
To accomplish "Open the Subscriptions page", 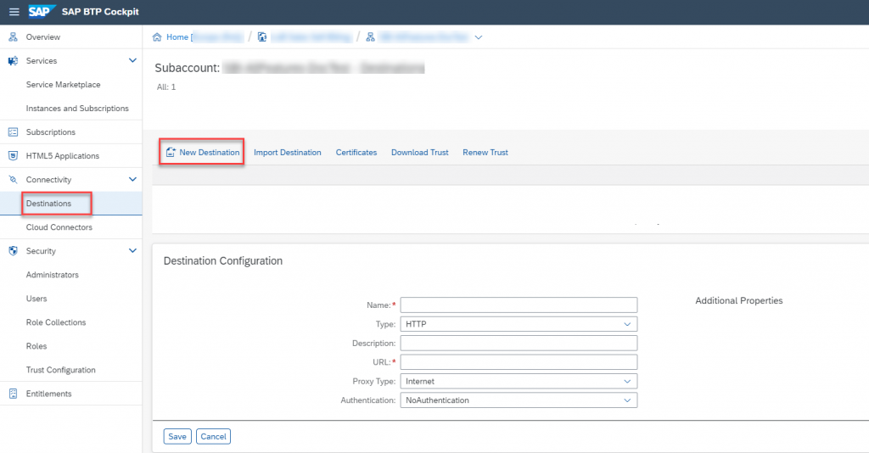I will pos(50,132).
